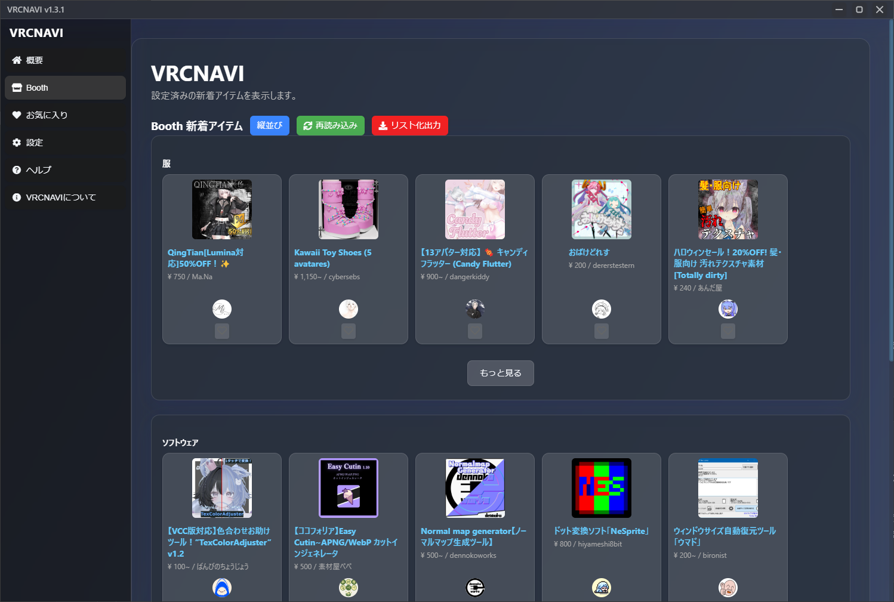Click the ソフトウェア category heading
The width and height of the screenshot is (894, 602).
(180, 443)
